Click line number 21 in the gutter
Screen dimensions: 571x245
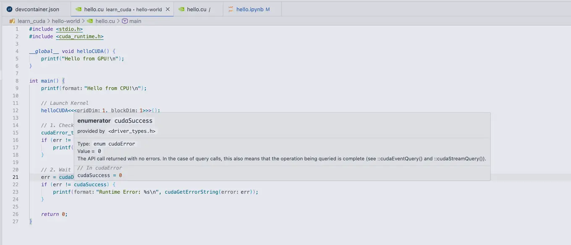point(15,177)
